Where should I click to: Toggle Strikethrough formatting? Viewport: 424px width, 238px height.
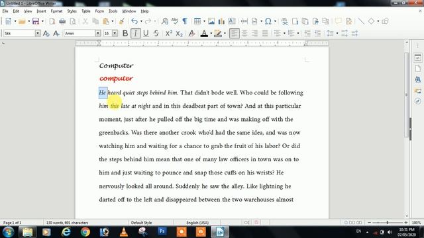156,33
